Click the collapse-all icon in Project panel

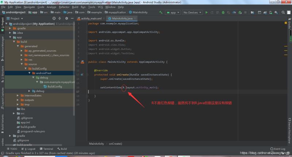pos(60,18)
